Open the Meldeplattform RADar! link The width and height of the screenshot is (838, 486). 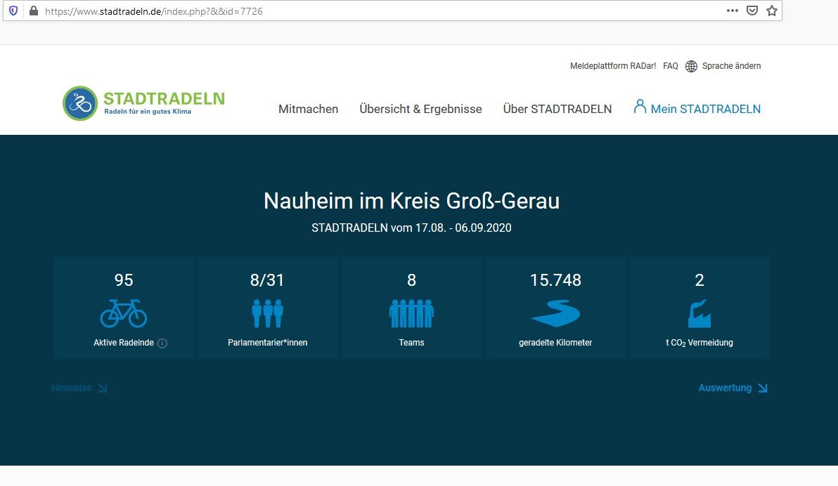pos(612,66)
